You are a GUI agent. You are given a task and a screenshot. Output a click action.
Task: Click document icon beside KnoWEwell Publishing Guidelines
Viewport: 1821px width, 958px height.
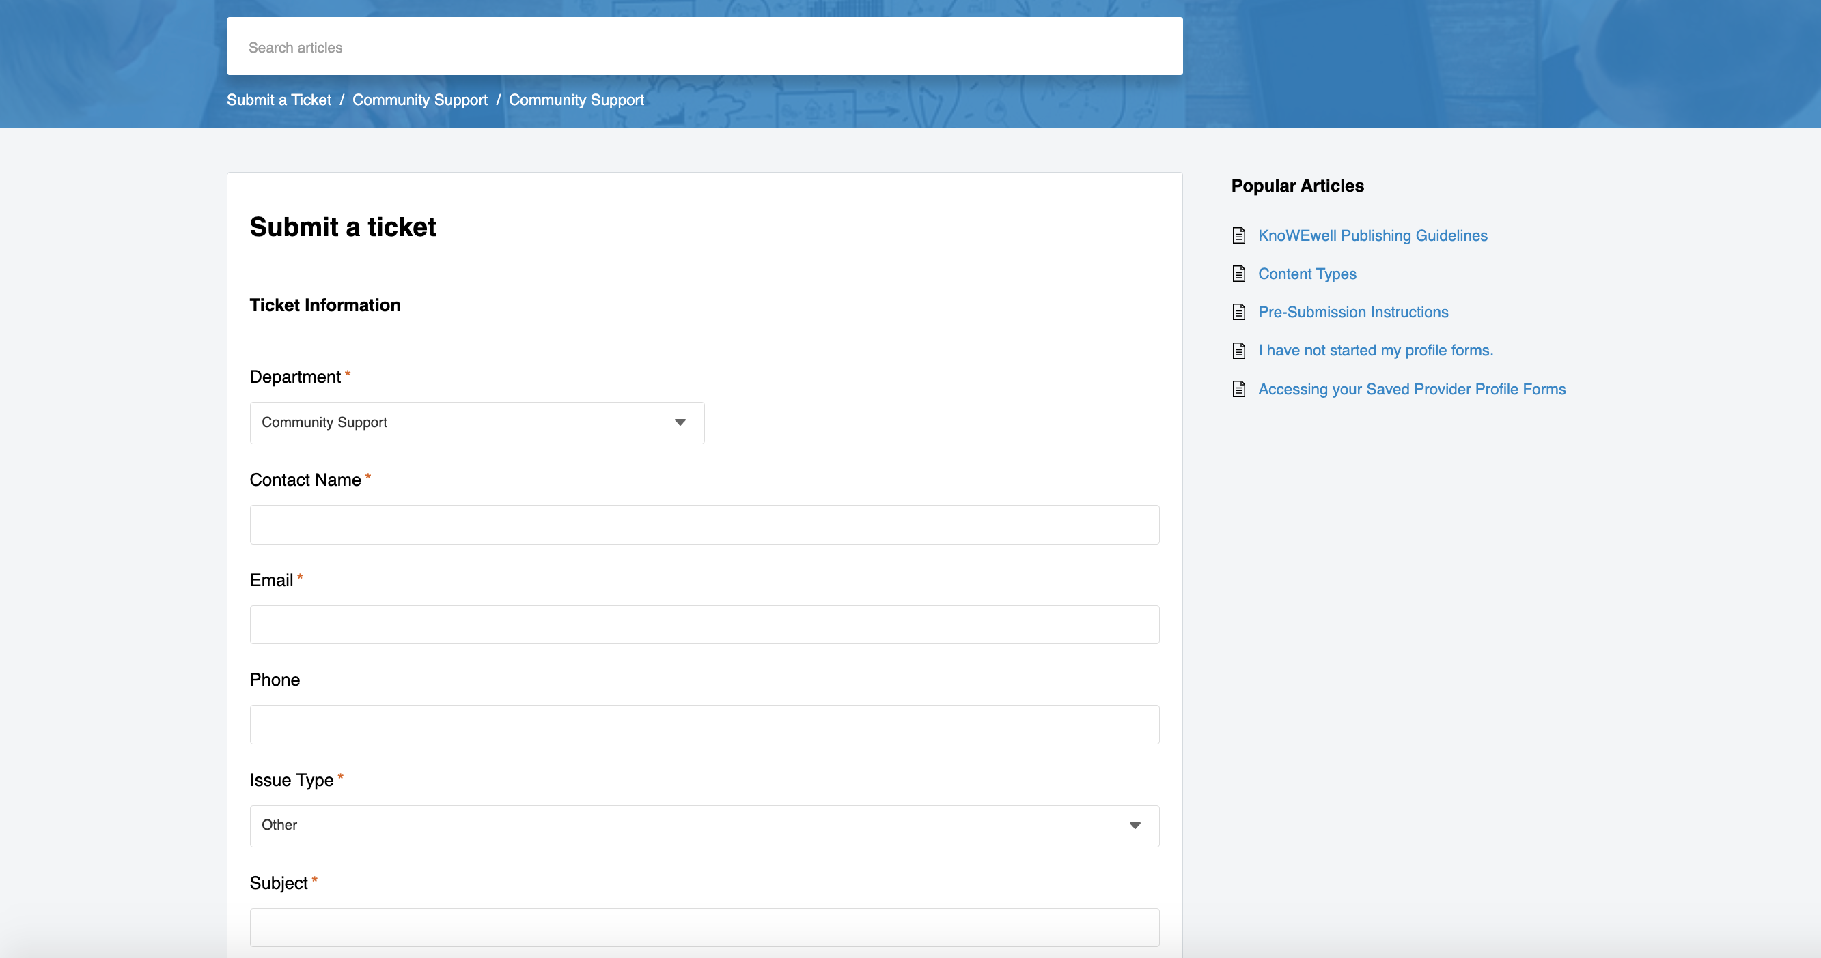click(1238, 235)
